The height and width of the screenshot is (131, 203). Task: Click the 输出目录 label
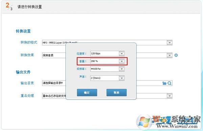point(27,83)
